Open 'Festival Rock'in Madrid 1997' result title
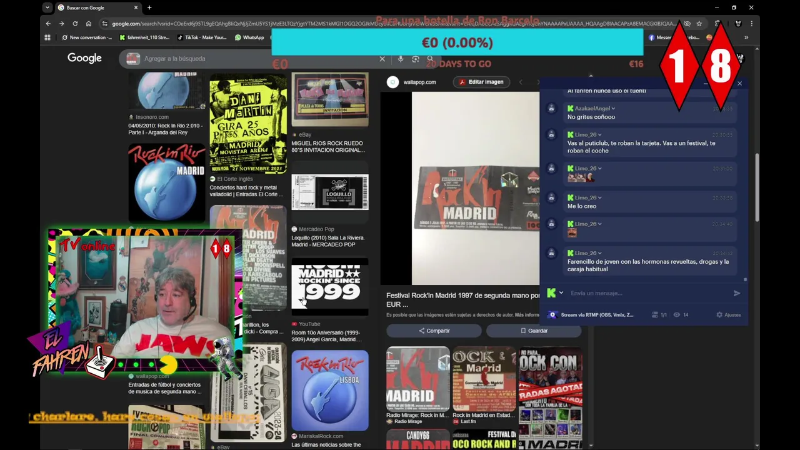 pos(462,299)
